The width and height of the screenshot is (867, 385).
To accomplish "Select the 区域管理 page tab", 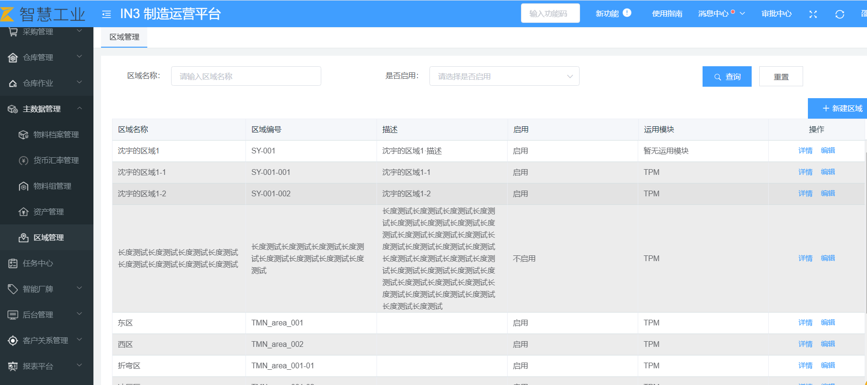I will pos(124,37).
